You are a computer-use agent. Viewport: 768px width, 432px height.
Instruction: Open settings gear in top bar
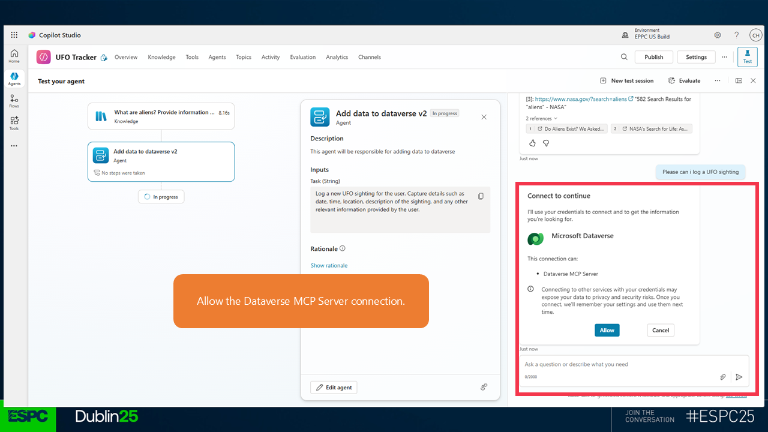[718, 35]
